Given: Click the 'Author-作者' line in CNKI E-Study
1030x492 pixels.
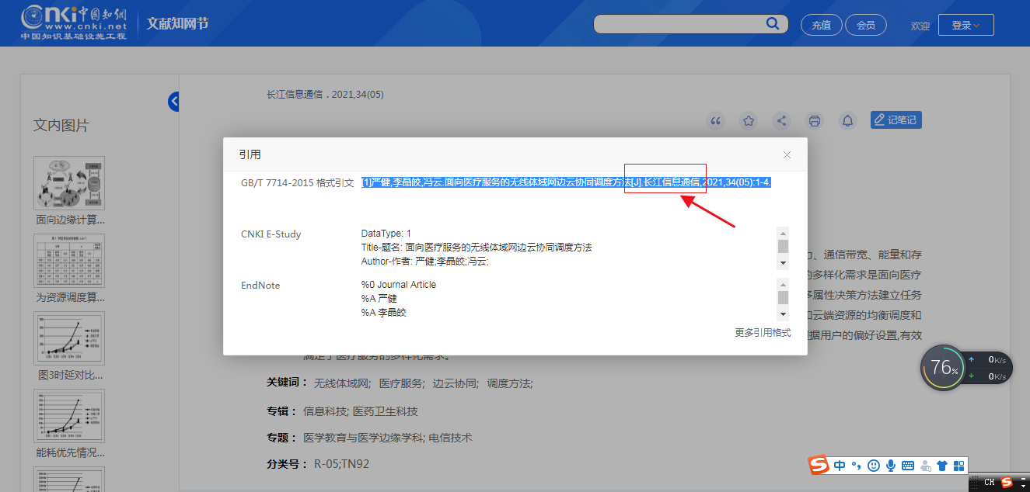Looking at the screenshot, I should 425,262.
